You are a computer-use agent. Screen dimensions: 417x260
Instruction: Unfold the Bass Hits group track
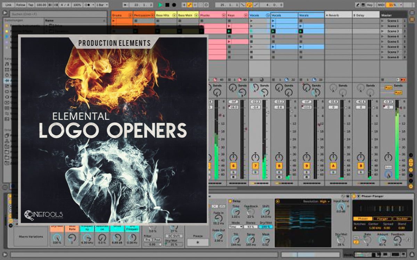coord(174,15)
